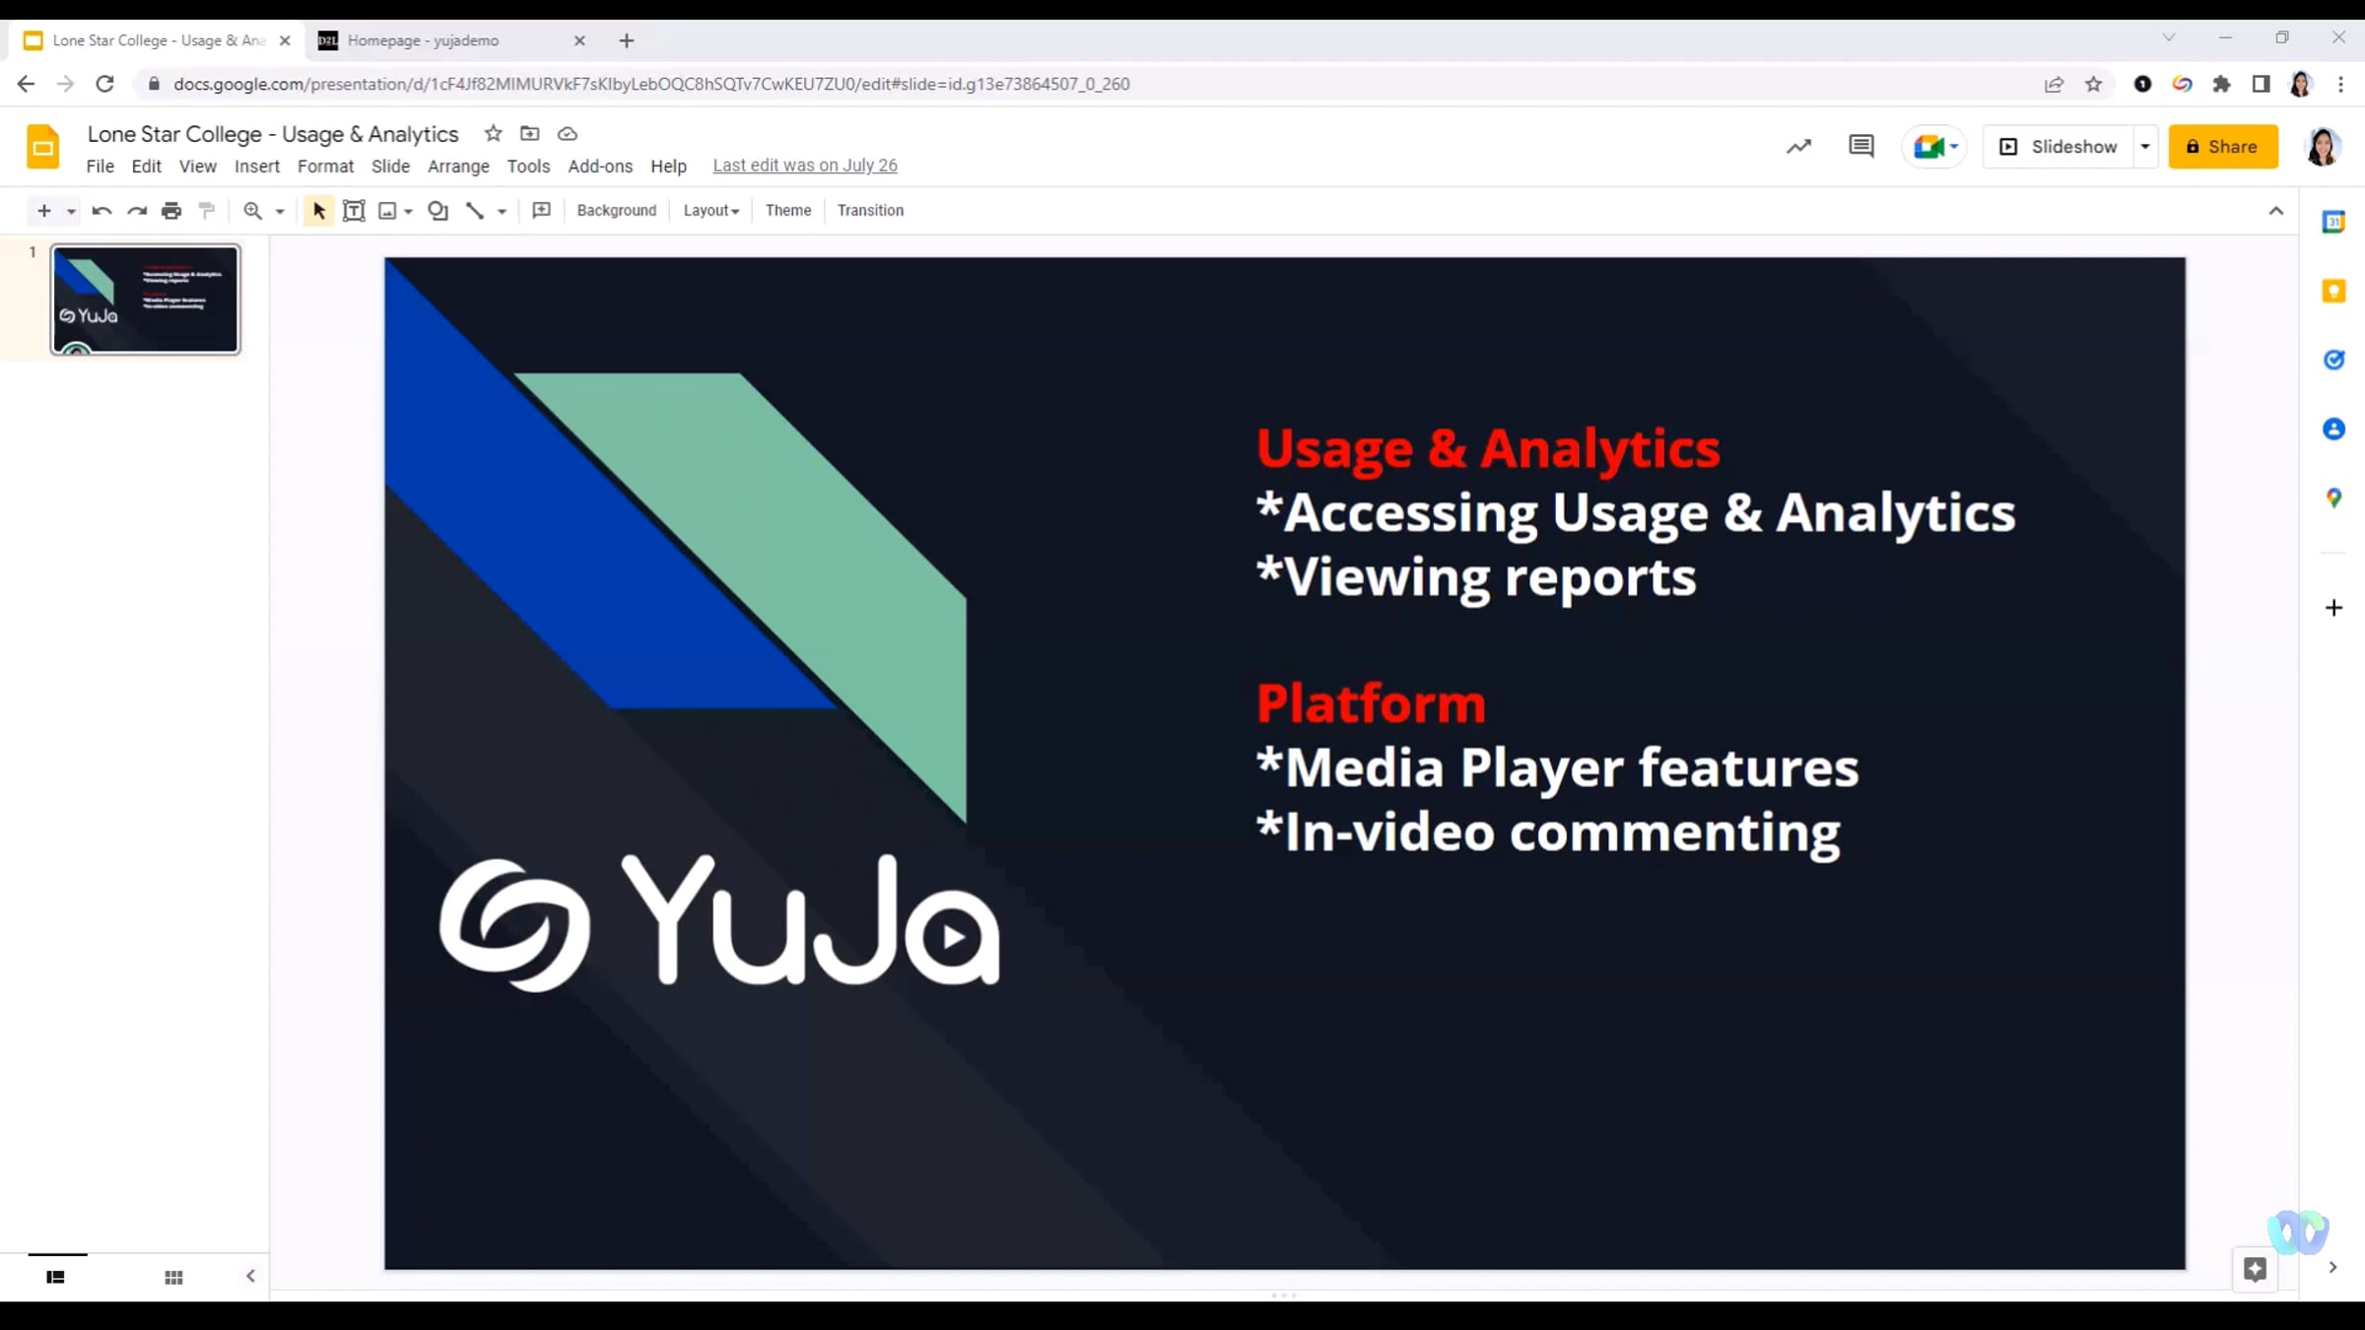Viewport: 2365px width, 1330px height.
Task: Click the Share button
Action: pyautogui.click(x=2223, y=147)
